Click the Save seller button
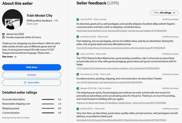This screenshot has width=182, height=123. pyautogui.click(x=32, y=82)
